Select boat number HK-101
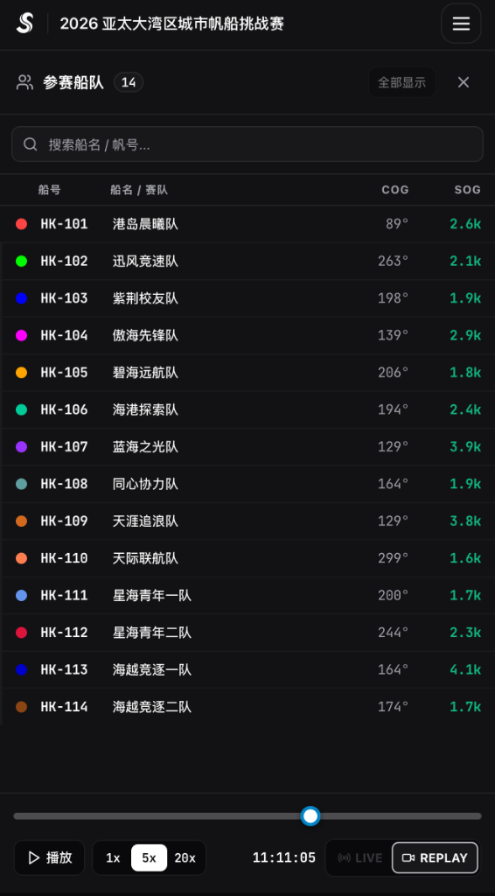The width and height of the screenshot is (495, 896). (64, 224)
